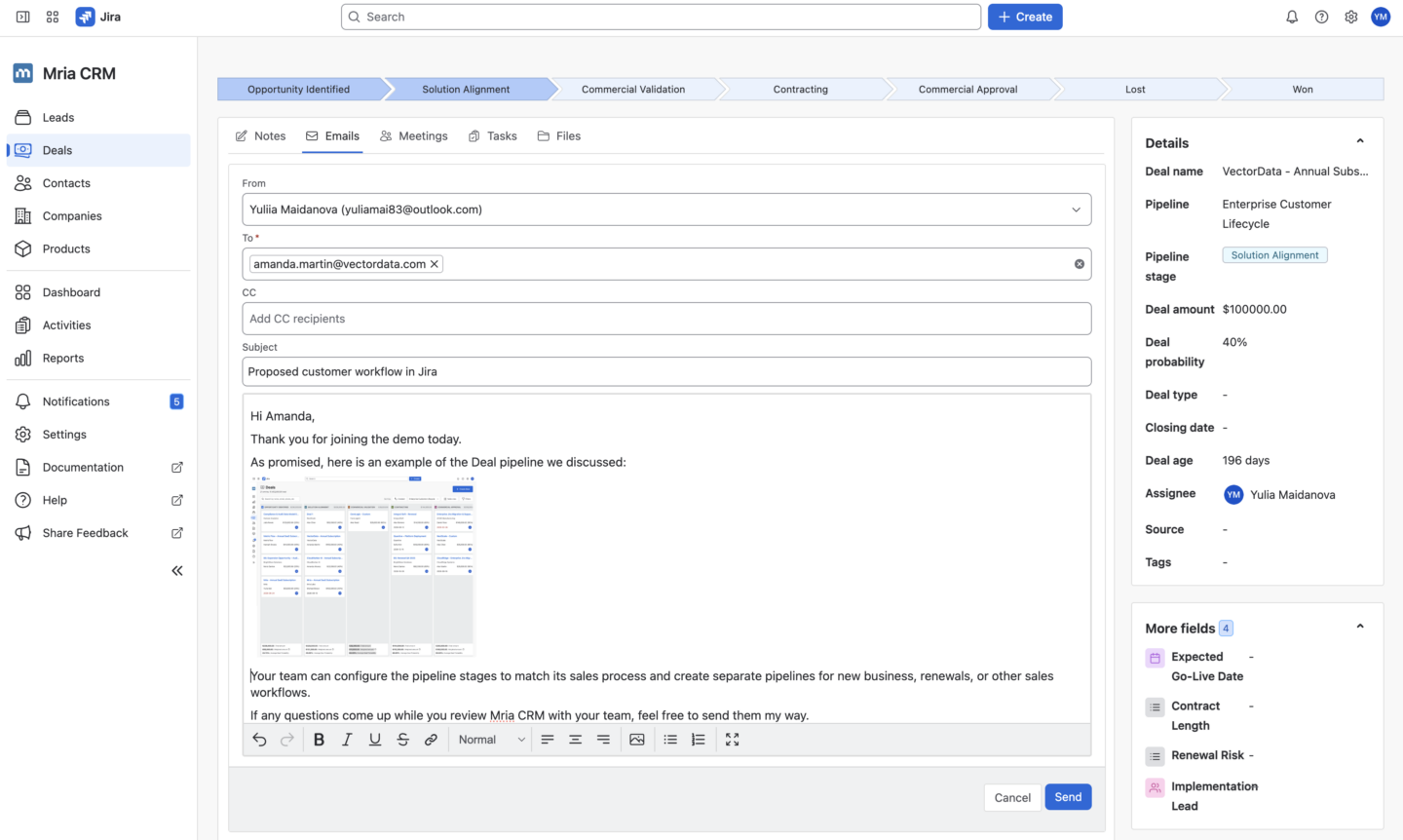Viewport: 1403px width, 840px height.
Task: Expand the editor to fullscreen
Action: point(733,740)
